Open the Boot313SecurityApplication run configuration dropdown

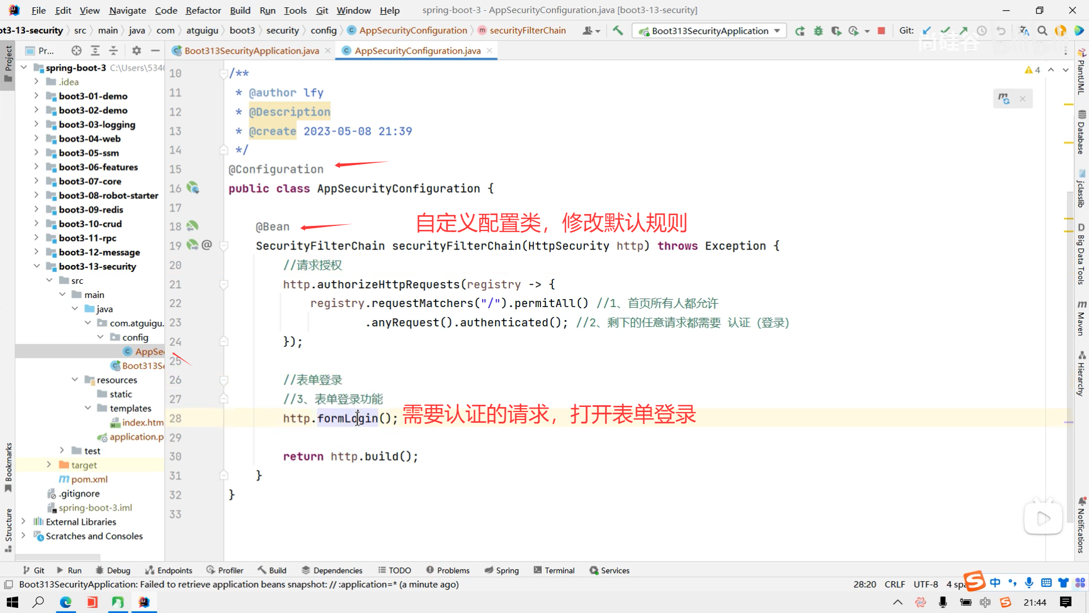click(709, 31)
